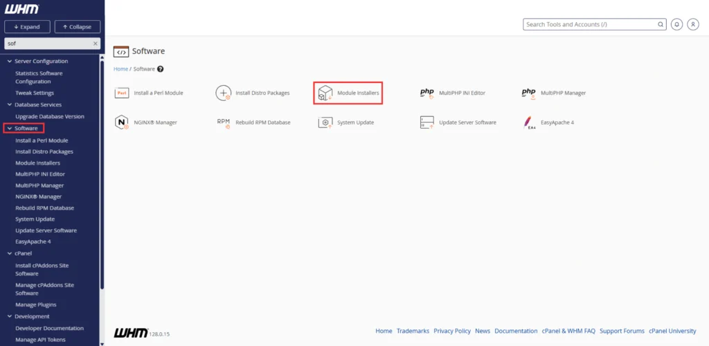Open Install cPAddons Site Software in sidebar
Screen dimensions: 709x346
pos(42,270)
